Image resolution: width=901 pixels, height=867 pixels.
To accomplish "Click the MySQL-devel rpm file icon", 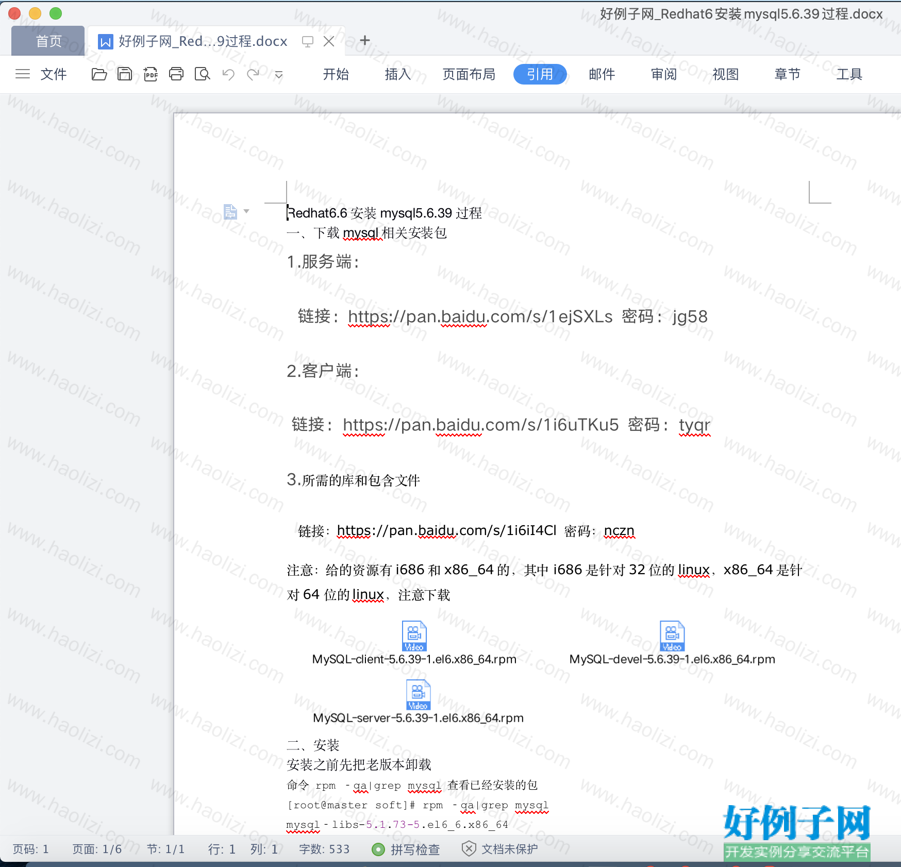I will click(672, 636).
